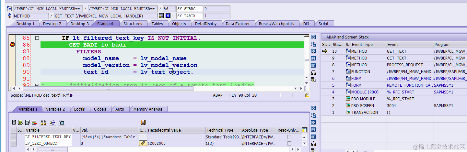Click the blue arrows icon in variables toolbar
This screenshot has height=152, width=467.
(53, 122)
